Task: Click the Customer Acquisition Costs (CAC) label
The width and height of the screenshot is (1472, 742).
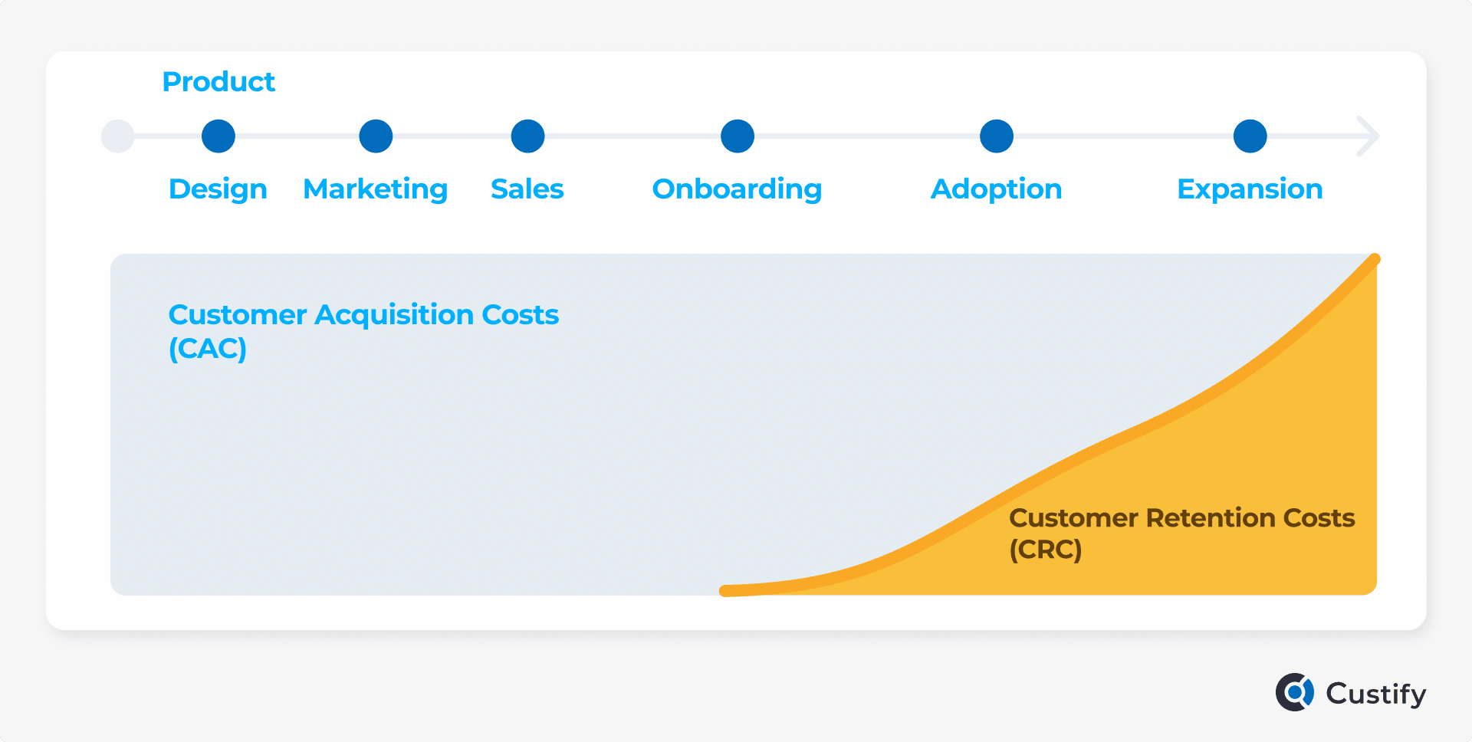Action: [363, 331]
